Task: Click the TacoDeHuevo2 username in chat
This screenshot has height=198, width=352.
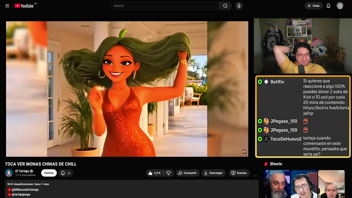Action: pos(286,139)
